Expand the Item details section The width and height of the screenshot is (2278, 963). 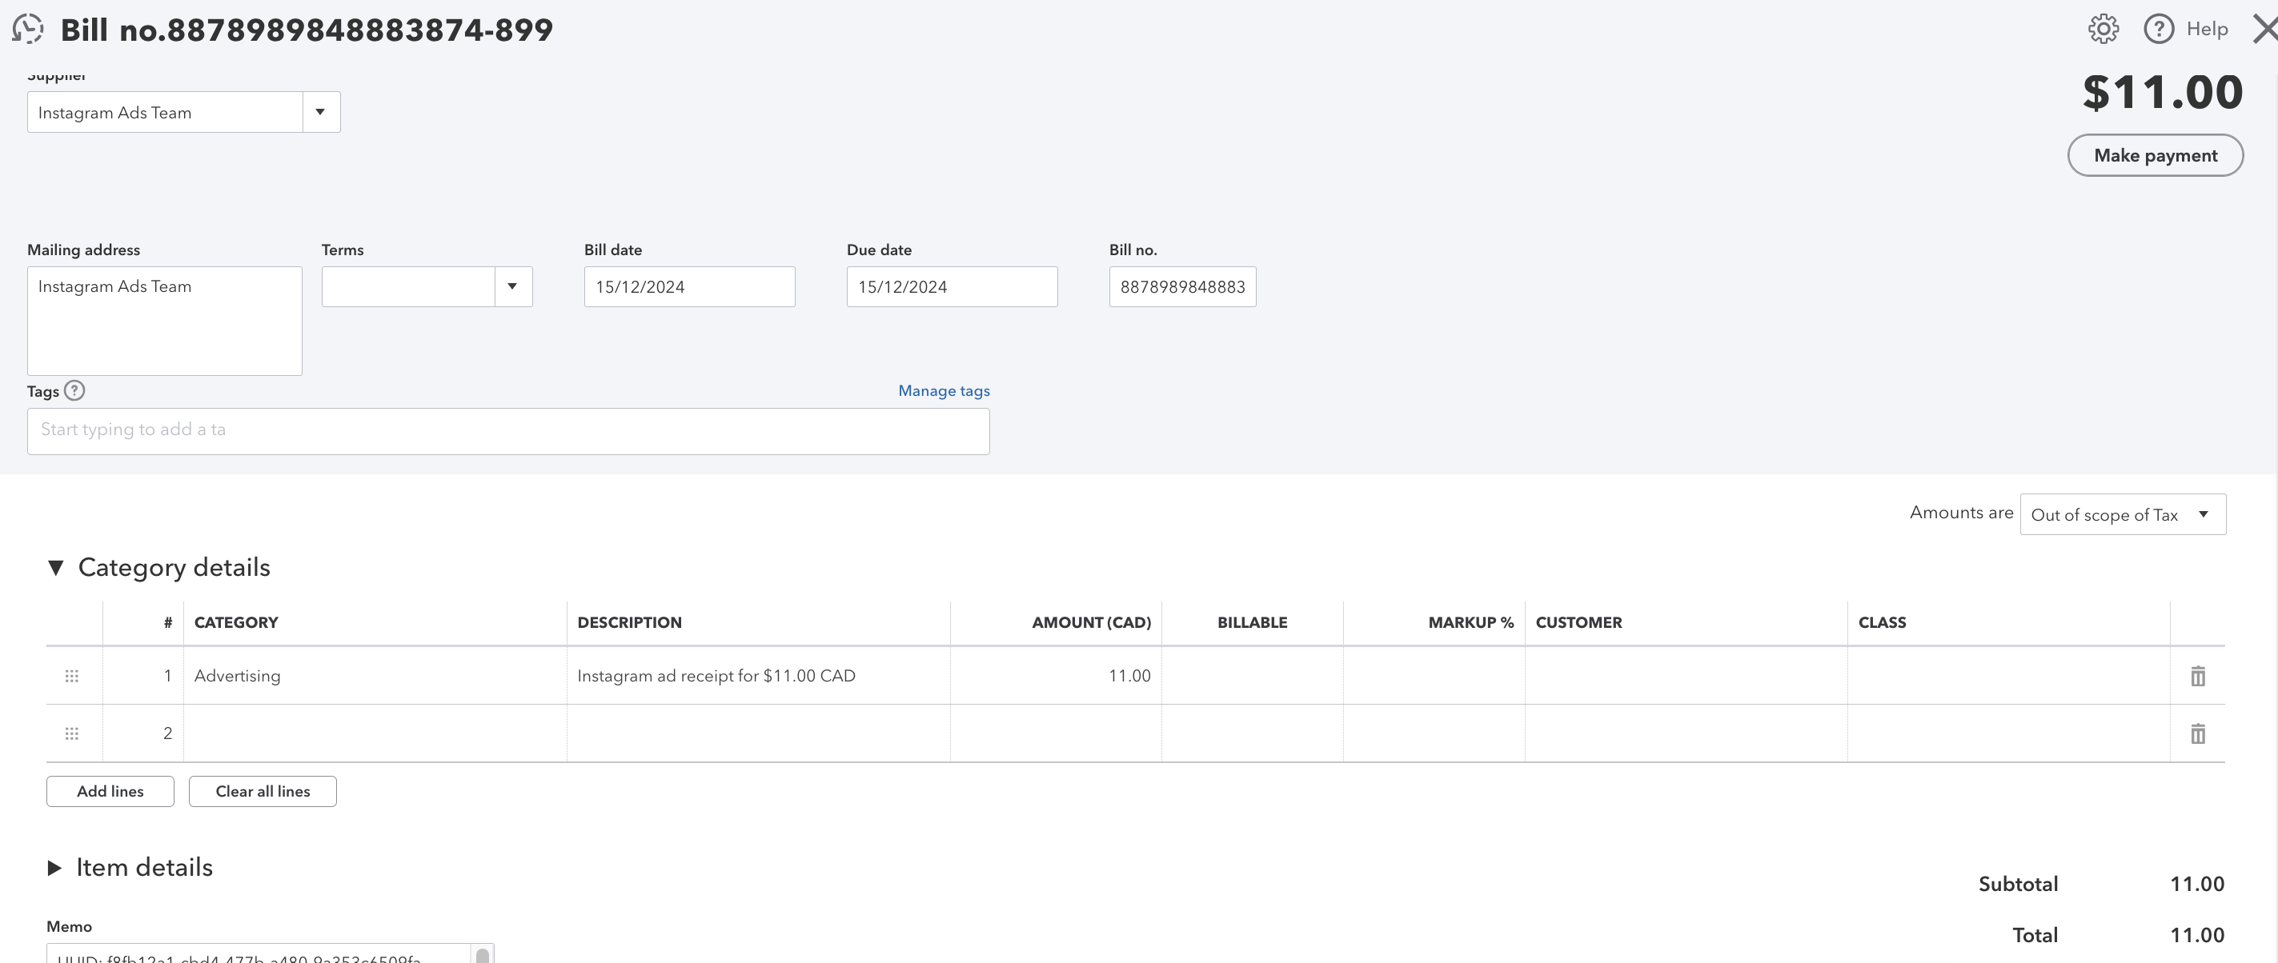pos(54,867)
